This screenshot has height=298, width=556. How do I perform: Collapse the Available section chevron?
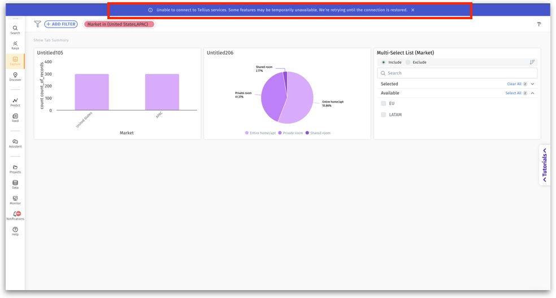[532, 93]
